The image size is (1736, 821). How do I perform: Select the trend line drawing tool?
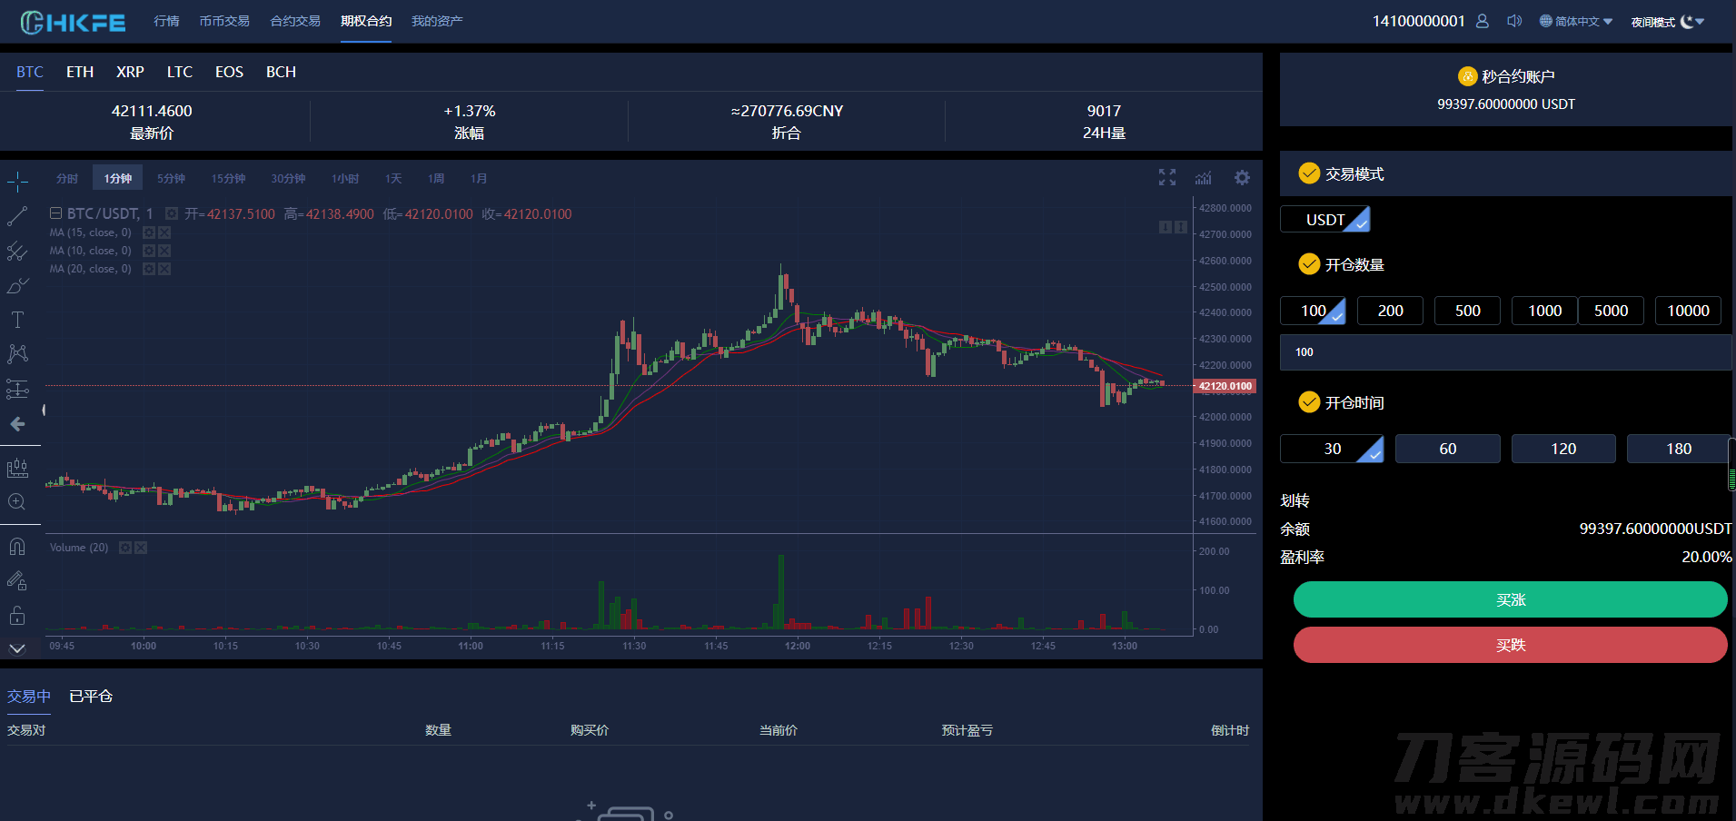click(x=17, y=216)
